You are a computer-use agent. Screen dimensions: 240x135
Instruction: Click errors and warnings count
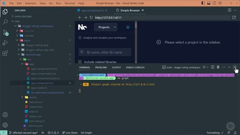(x=53, y=132)
